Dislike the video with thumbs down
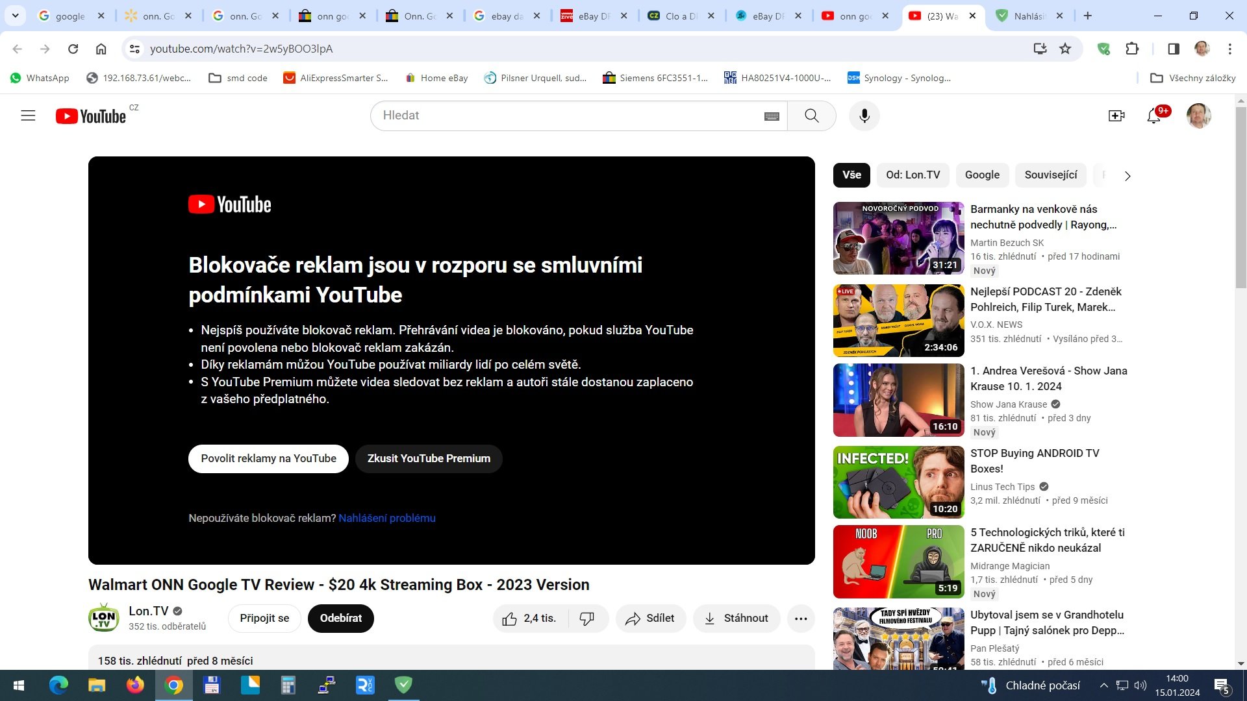 click(x=586, y=619)
